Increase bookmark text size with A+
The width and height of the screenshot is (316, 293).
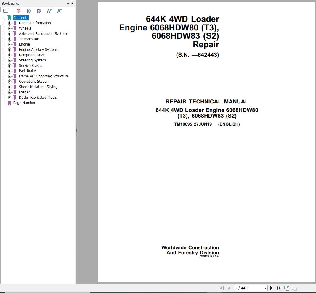click(x=49, y=11)
